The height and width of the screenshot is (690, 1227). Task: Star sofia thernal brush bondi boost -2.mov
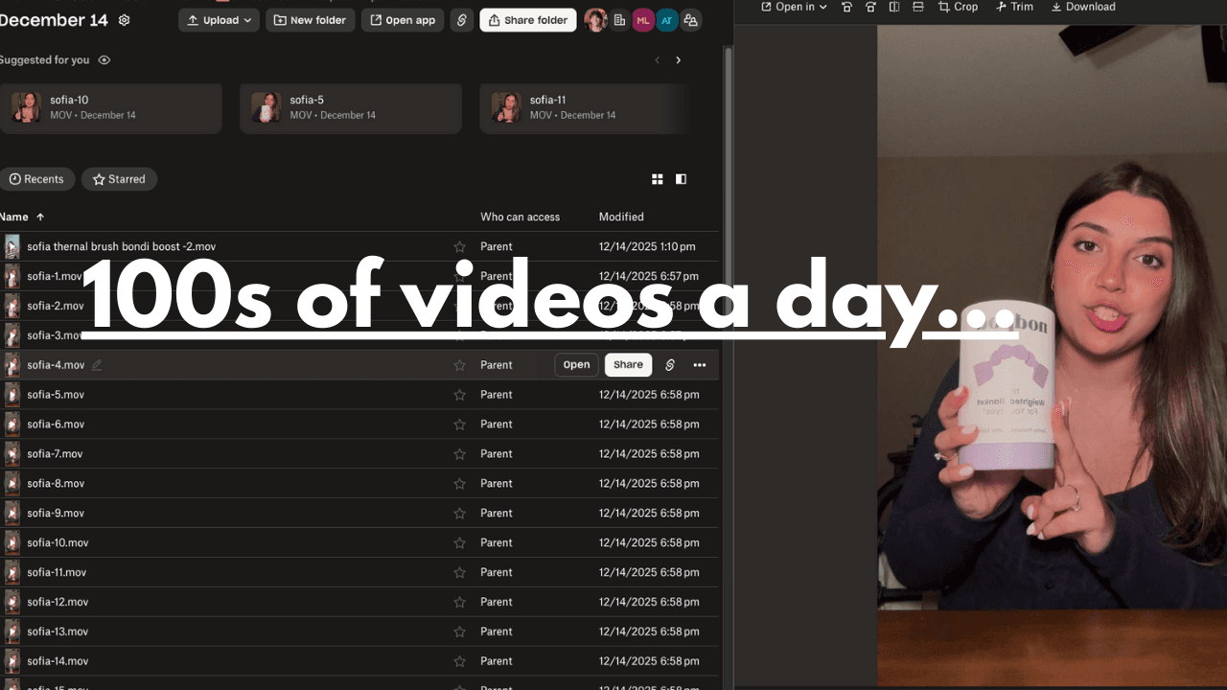(459, 246)
